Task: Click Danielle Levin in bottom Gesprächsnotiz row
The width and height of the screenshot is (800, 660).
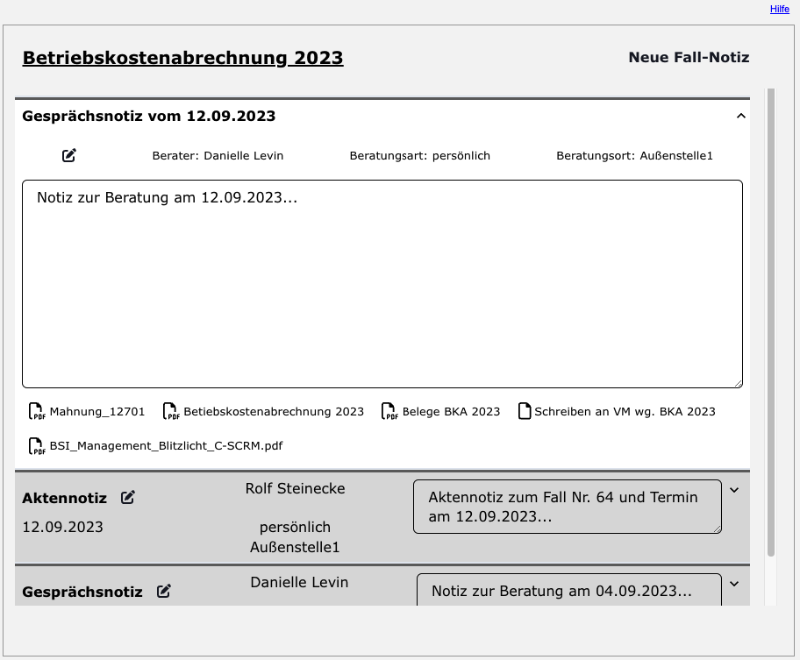Action: click(299, 582)
